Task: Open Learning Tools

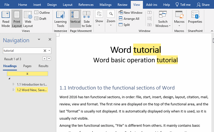Action: 61,19
